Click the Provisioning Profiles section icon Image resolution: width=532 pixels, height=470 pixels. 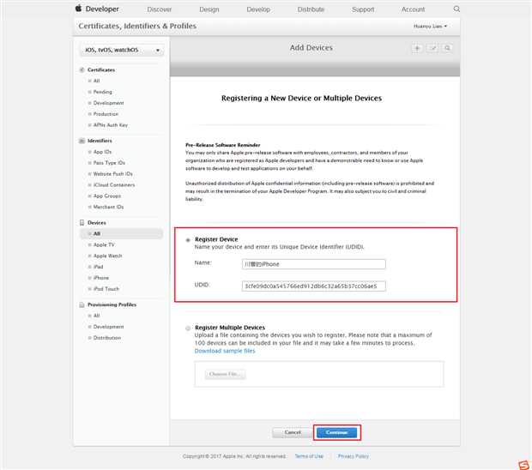click(x=82, y=304)
